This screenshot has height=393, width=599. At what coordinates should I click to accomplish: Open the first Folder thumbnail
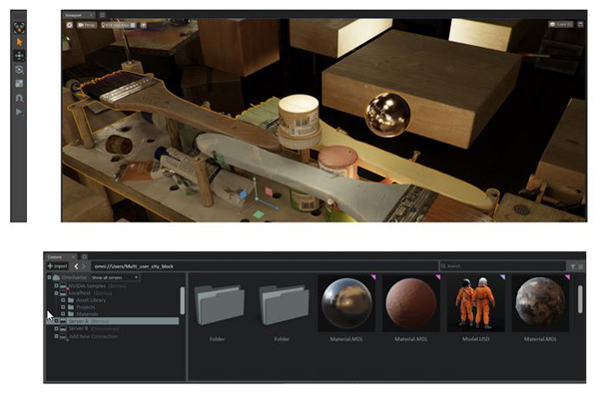219,304
